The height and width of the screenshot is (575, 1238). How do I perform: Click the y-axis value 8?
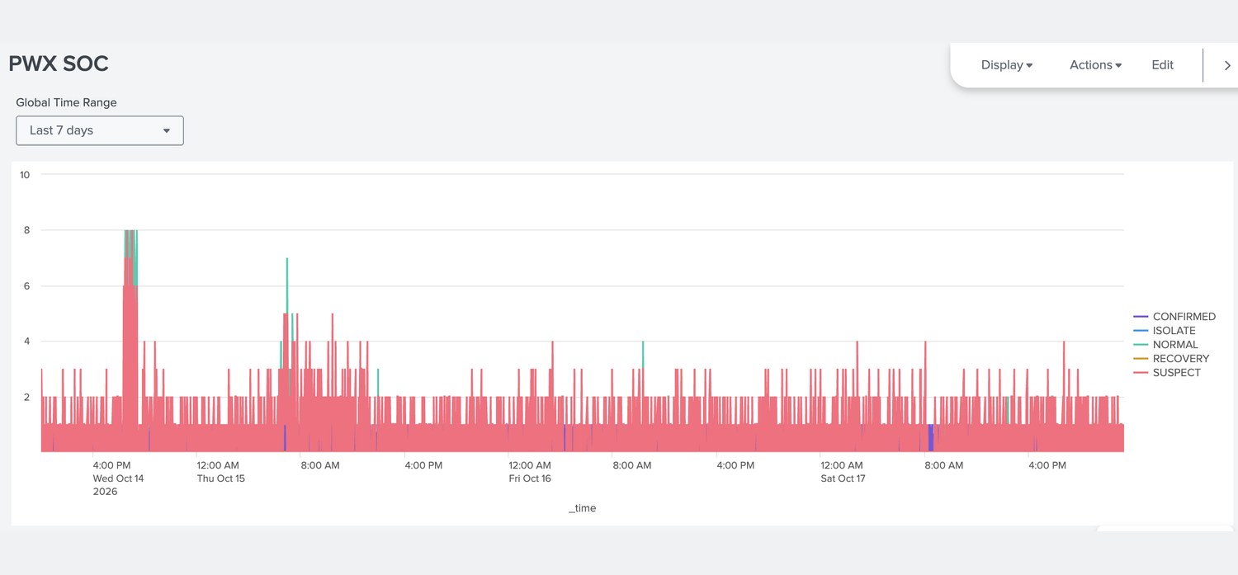(26, 230)
